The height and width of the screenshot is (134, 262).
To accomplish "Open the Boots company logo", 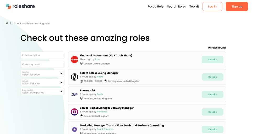I will (74, 95).
